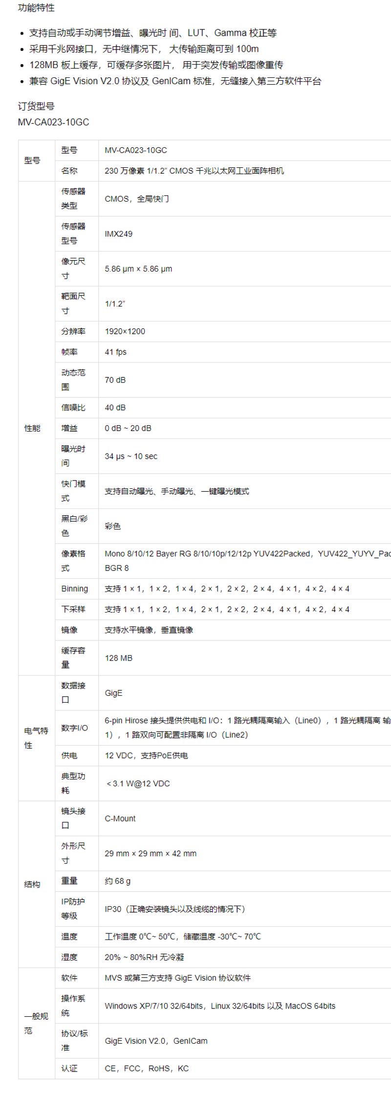Click the value CMOS，全局快门

137,199
